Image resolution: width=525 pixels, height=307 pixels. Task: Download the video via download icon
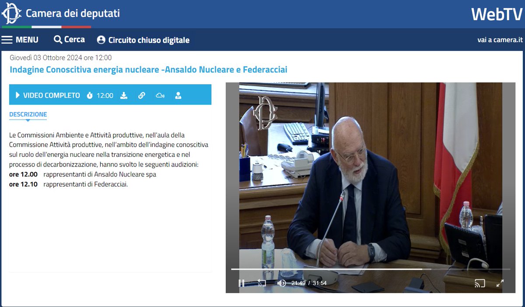[124, 95]
